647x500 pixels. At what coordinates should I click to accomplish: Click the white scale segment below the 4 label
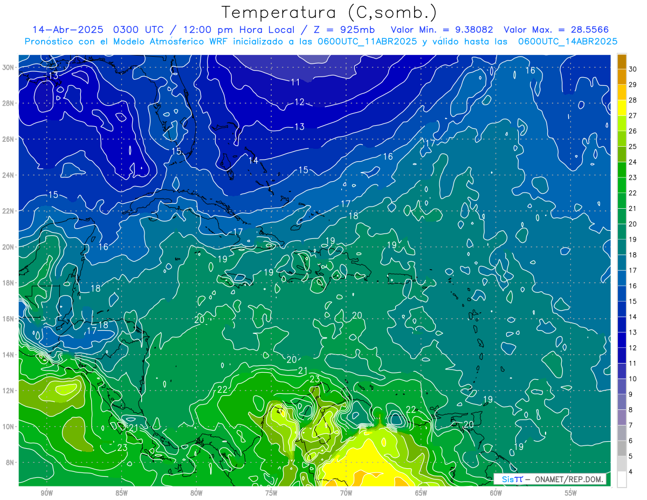click(x=622, y=480)
